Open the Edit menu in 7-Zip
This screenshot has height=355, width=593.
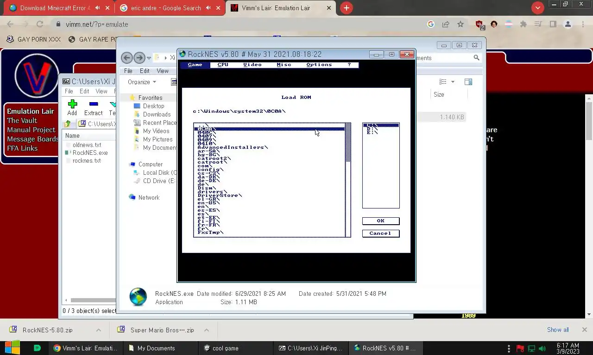click(84, 92)
